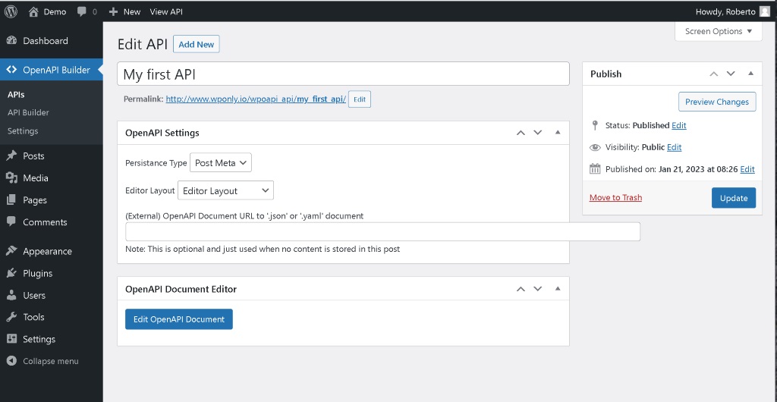Click View API in admin bar
777x402 pixels.
coord(166,11)
